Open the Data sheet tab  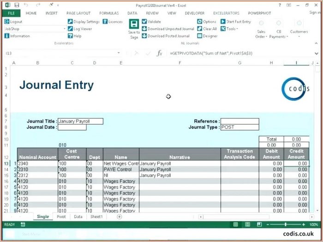coord(78,217)
